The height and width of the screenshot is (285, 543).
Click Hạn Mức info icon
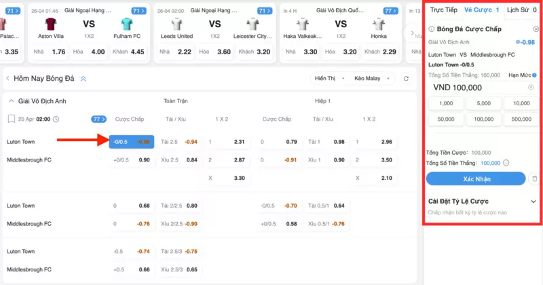534,75
